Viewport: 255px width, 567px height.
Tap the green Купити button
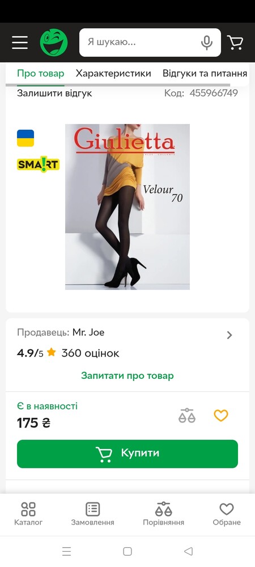[x=127, y=454]
